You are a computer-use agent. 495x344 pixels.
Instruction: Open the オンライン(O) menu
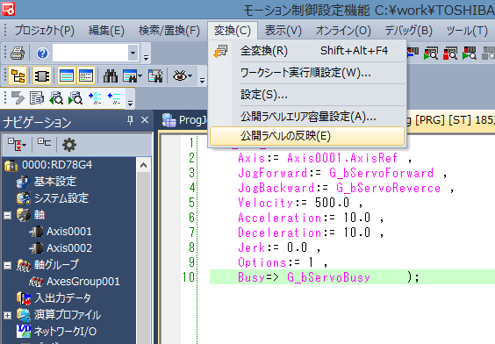(343, 31)
